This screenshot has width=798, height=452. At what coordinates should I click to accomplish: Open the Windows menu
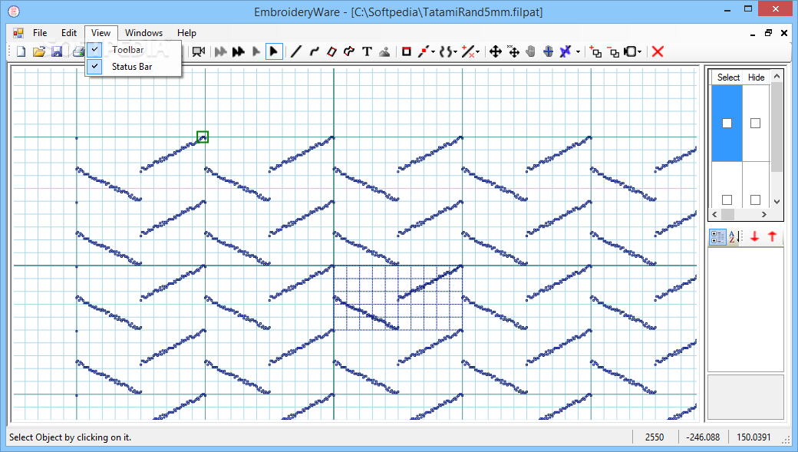pyautogui.click(x=143, y=32)
